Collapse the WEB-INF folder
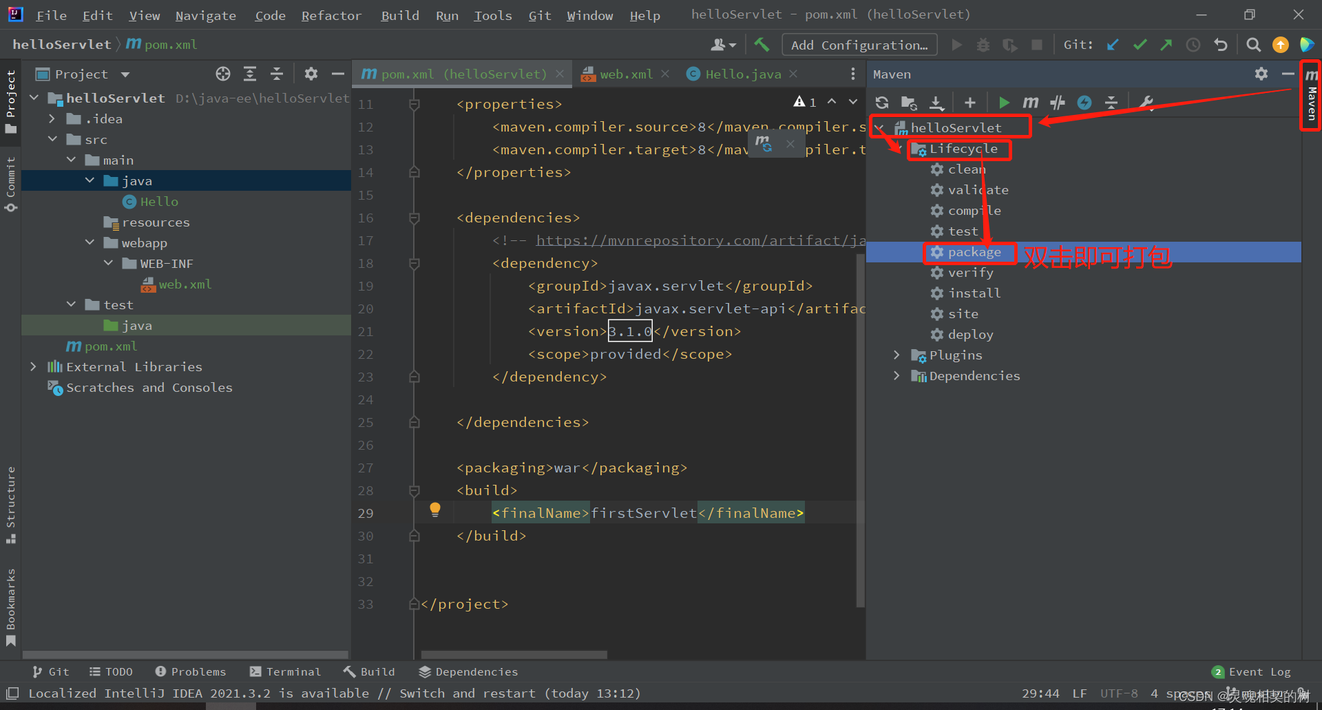The image size is (1322, 710). click(108, 263)
